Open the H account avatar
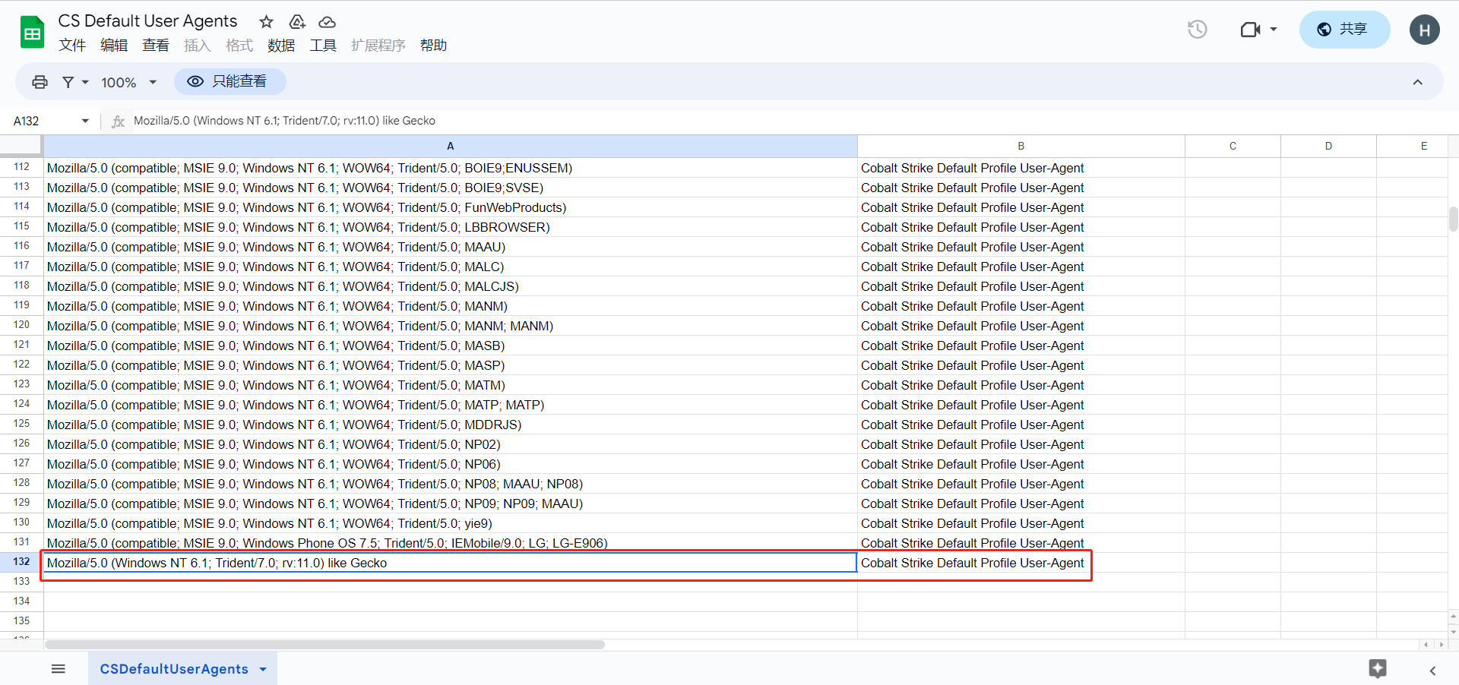The width and height of the screenshot is (1459, 685). tap(1424, 30)
